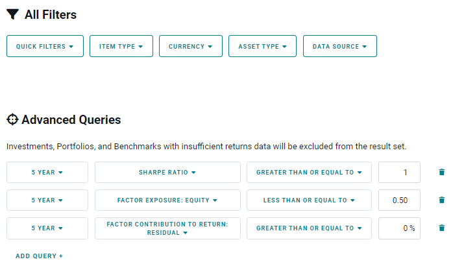Open the Factor Exposure: Equity metric dropdown
The width and height of the screenshot is (453, 266).
(167, 200)
